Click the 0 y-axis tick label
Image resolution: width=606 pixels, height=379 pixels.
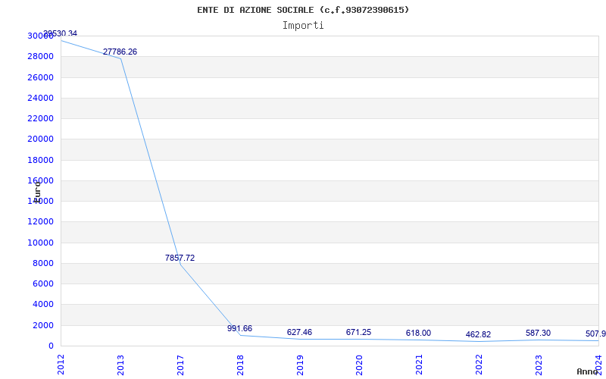(x=51, y=346)
